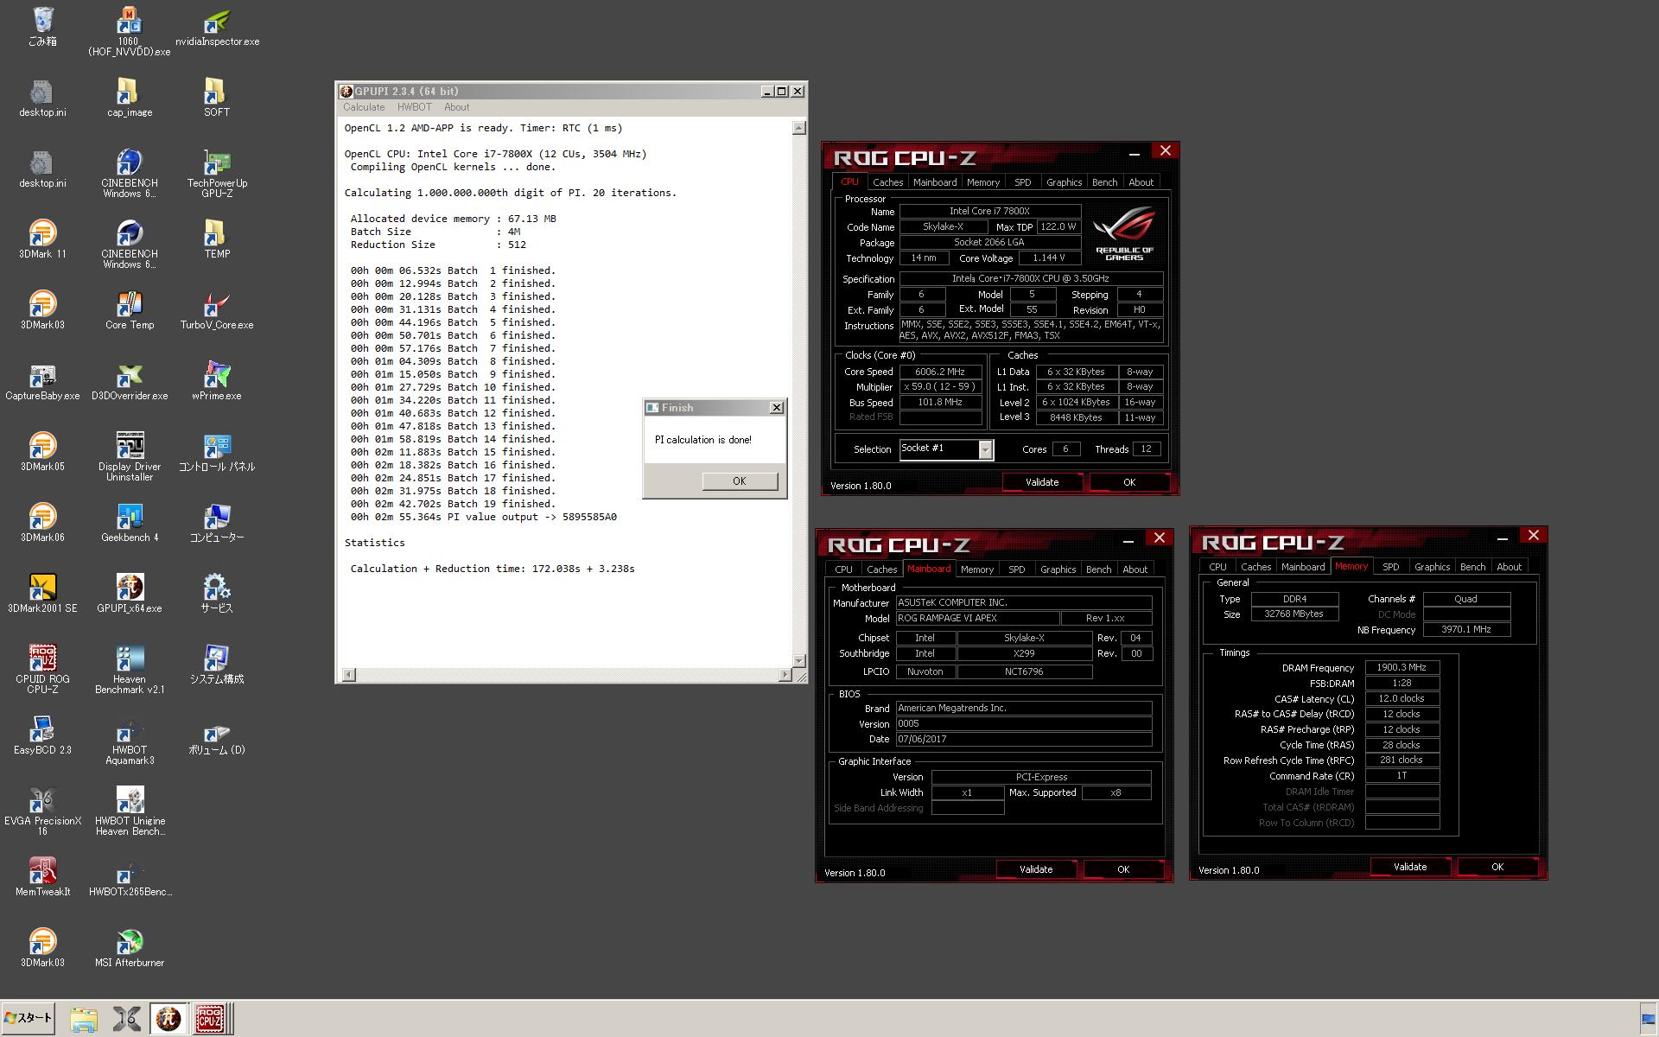Click GPUPI horizontal scrollbar right arrow
This screenshot has height=1037, width=1659.
point(785,674)
